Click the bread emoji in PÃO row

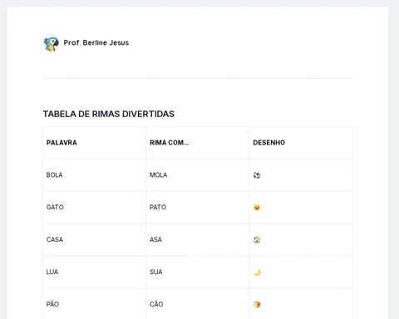257,304
